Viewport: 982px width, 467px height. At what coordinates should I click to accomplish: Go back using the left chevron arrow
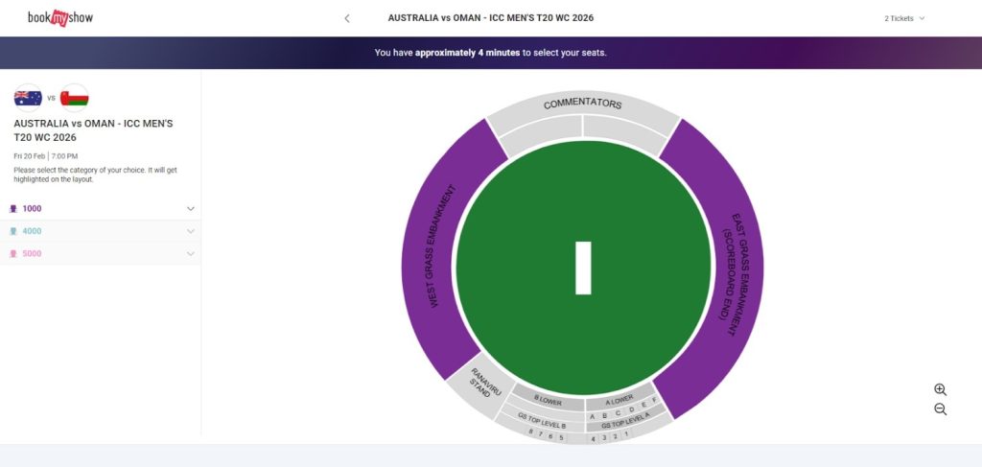tap(347, 19)
